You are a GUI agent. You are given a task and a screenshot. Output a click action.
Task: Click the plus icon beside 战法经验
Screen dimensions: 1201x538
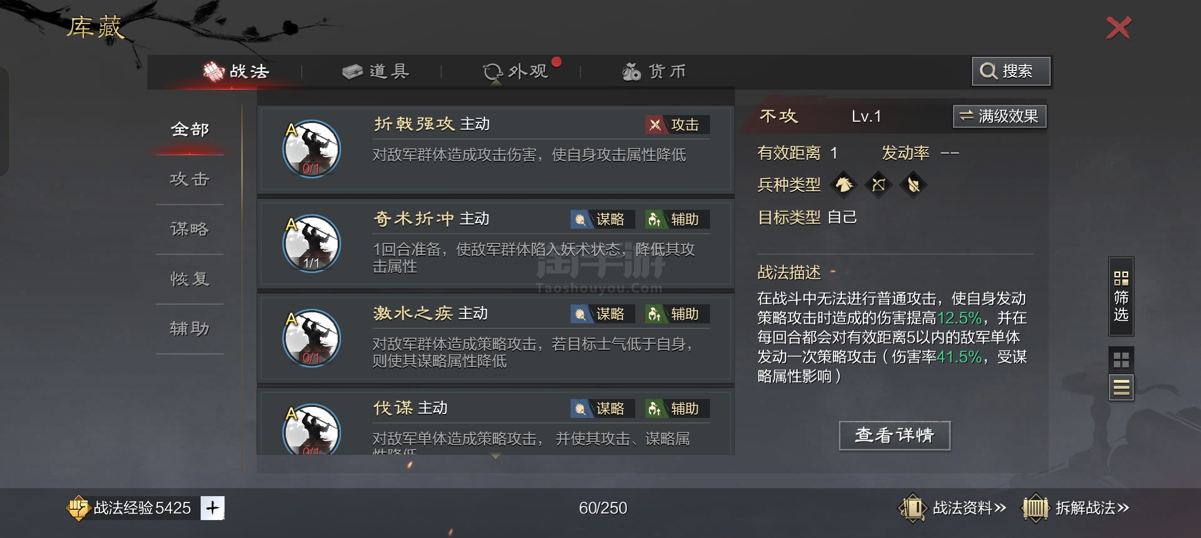213,508
